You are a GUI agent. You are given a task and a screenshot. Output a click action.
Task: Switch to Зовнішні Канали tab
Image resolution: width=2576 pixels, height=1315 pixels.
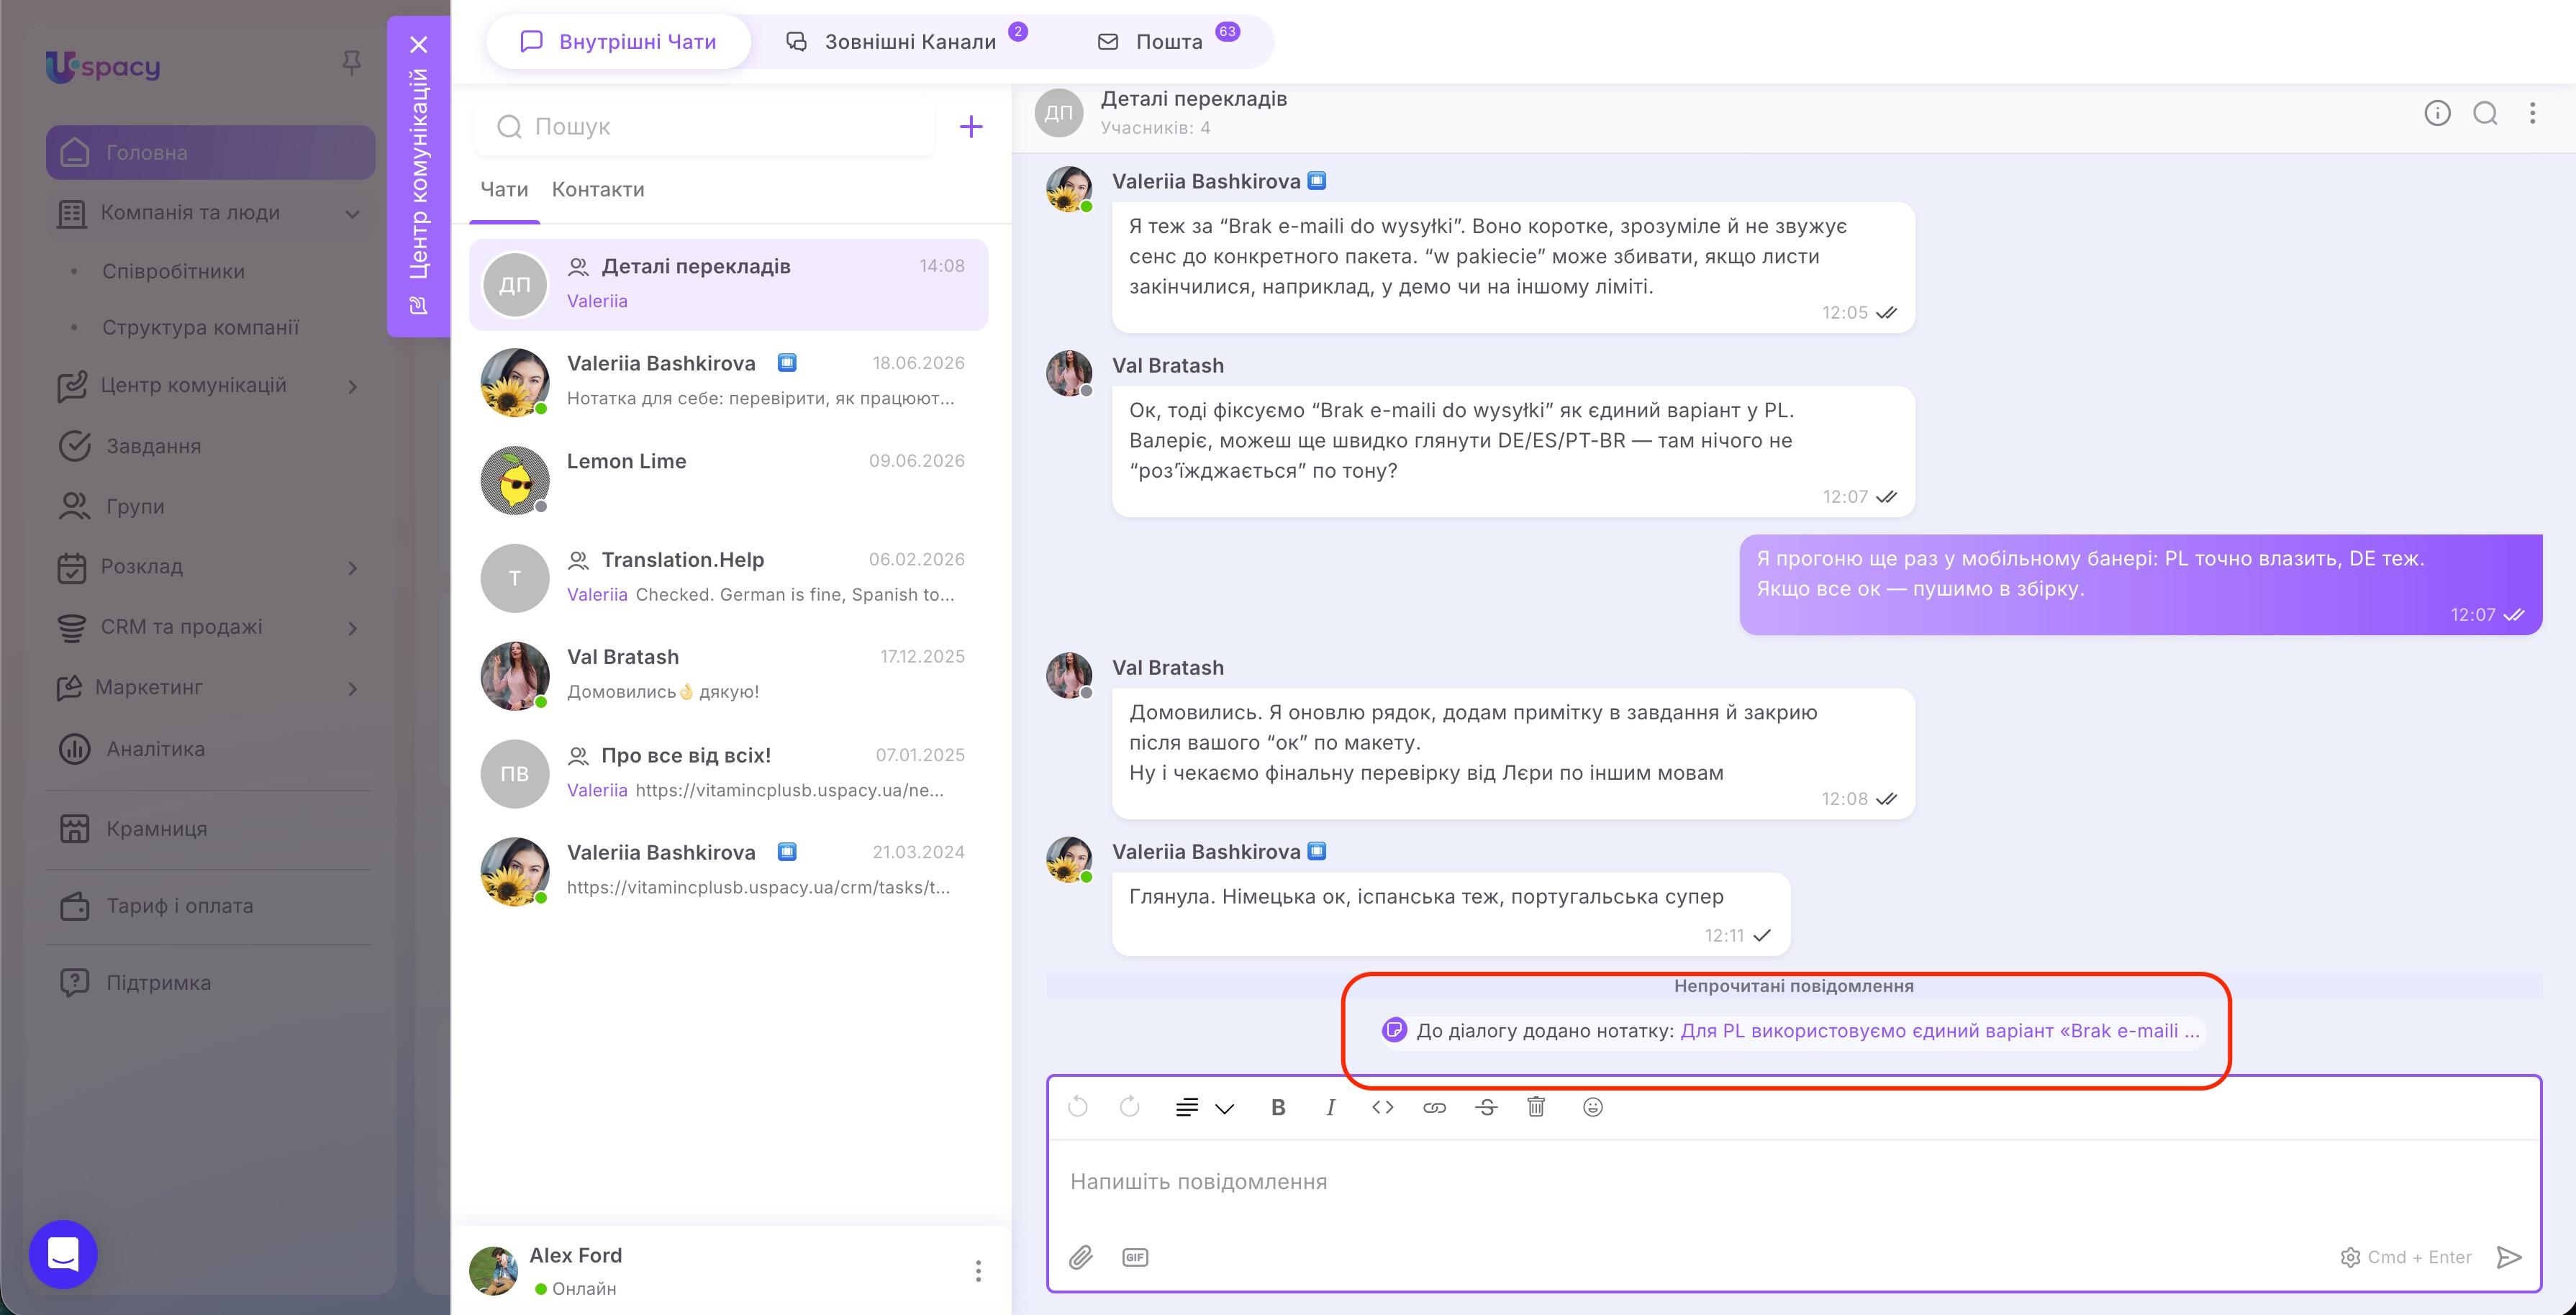(x=905, y=42)
